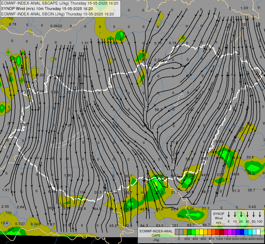
Task: Click the 45.2 map value
Action: [x=113, y=226]
